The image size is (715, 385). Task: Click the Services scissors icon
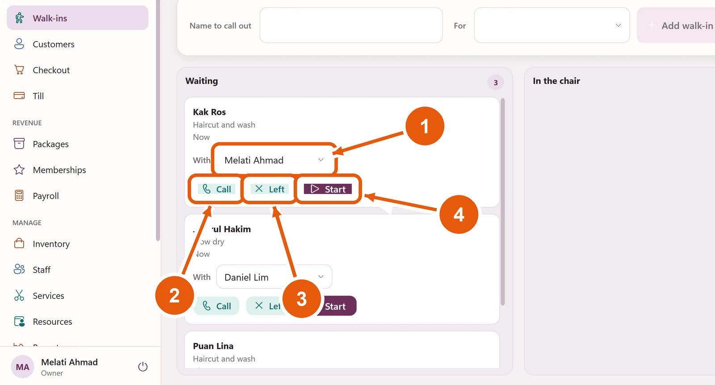pyautogui.click(x=19, y=295)
